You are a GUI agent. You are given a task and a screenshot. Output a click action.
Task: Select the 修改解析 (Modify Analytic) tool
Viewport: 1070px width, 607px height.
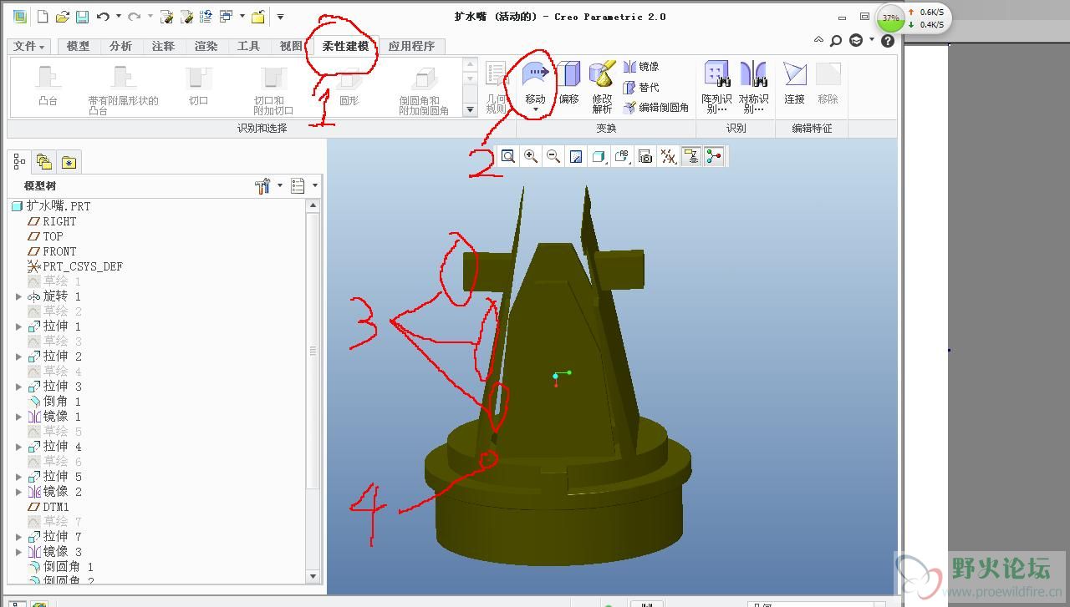pos(602,87)
